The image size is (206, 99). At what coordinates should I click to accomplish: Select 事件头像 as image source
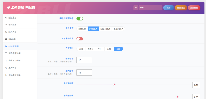pyautogui.click(x=82, y=29)
